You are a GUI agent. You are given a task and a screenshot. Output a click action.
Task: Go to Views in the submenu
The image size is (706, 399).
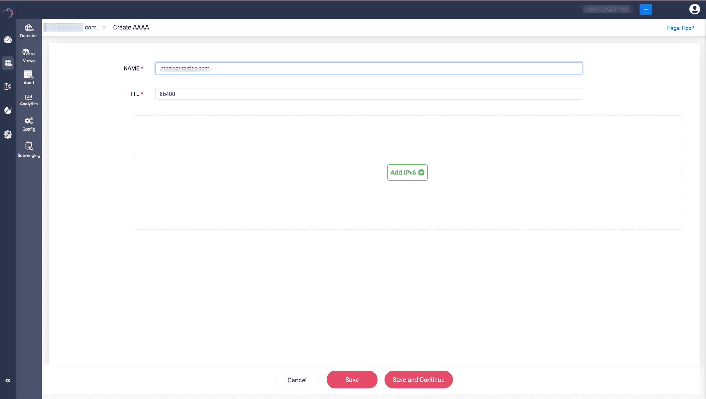[x=29, y=56]
